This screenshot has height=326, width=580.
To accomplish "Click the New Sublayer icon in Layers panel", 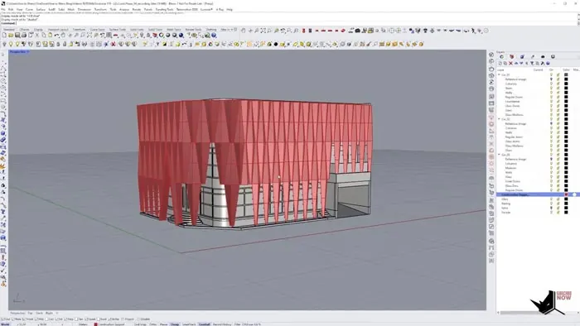I will 505,63.
